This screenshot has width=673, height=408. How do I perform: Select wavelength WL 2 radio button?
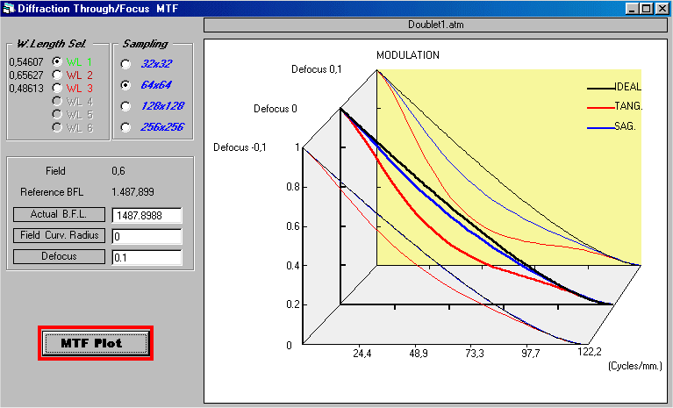click(x=57, y=75)
